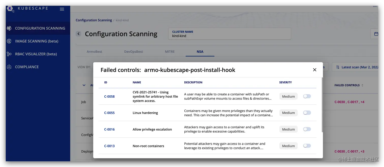Image resolution: width=384 pixels, height=167 pixels.
Task: Toggle the switch for Linux hardening
Action: [307, 113]
